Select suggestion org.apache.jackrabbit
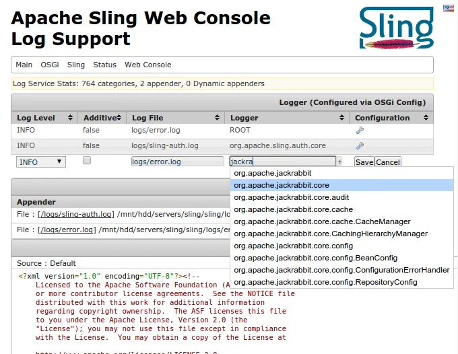The image size is (458, 354). (x=341, y=173)
